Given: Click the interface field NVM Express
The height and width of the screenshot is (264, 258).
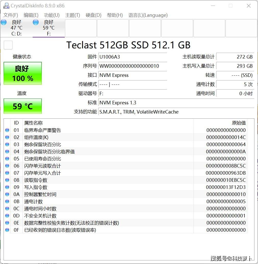Looking at the screenshot, I should pyautogui.click(x=133, y=75).
